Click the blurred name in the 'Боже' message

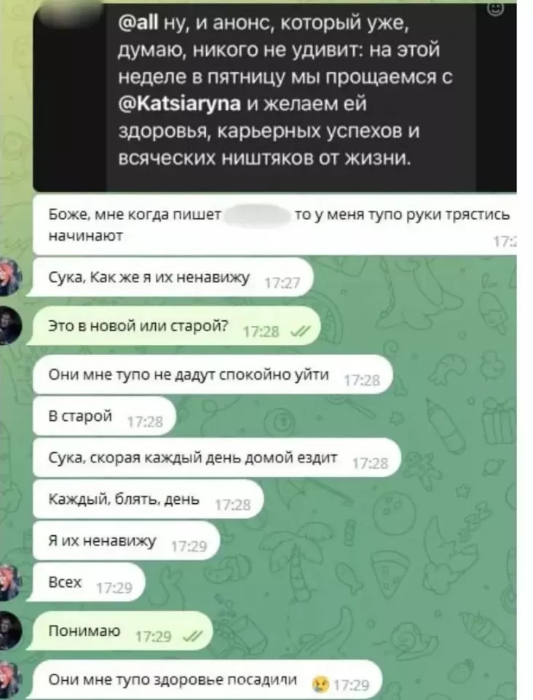tap(258, 215)
